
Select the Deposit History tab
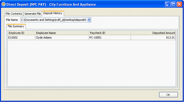(53, 13)
